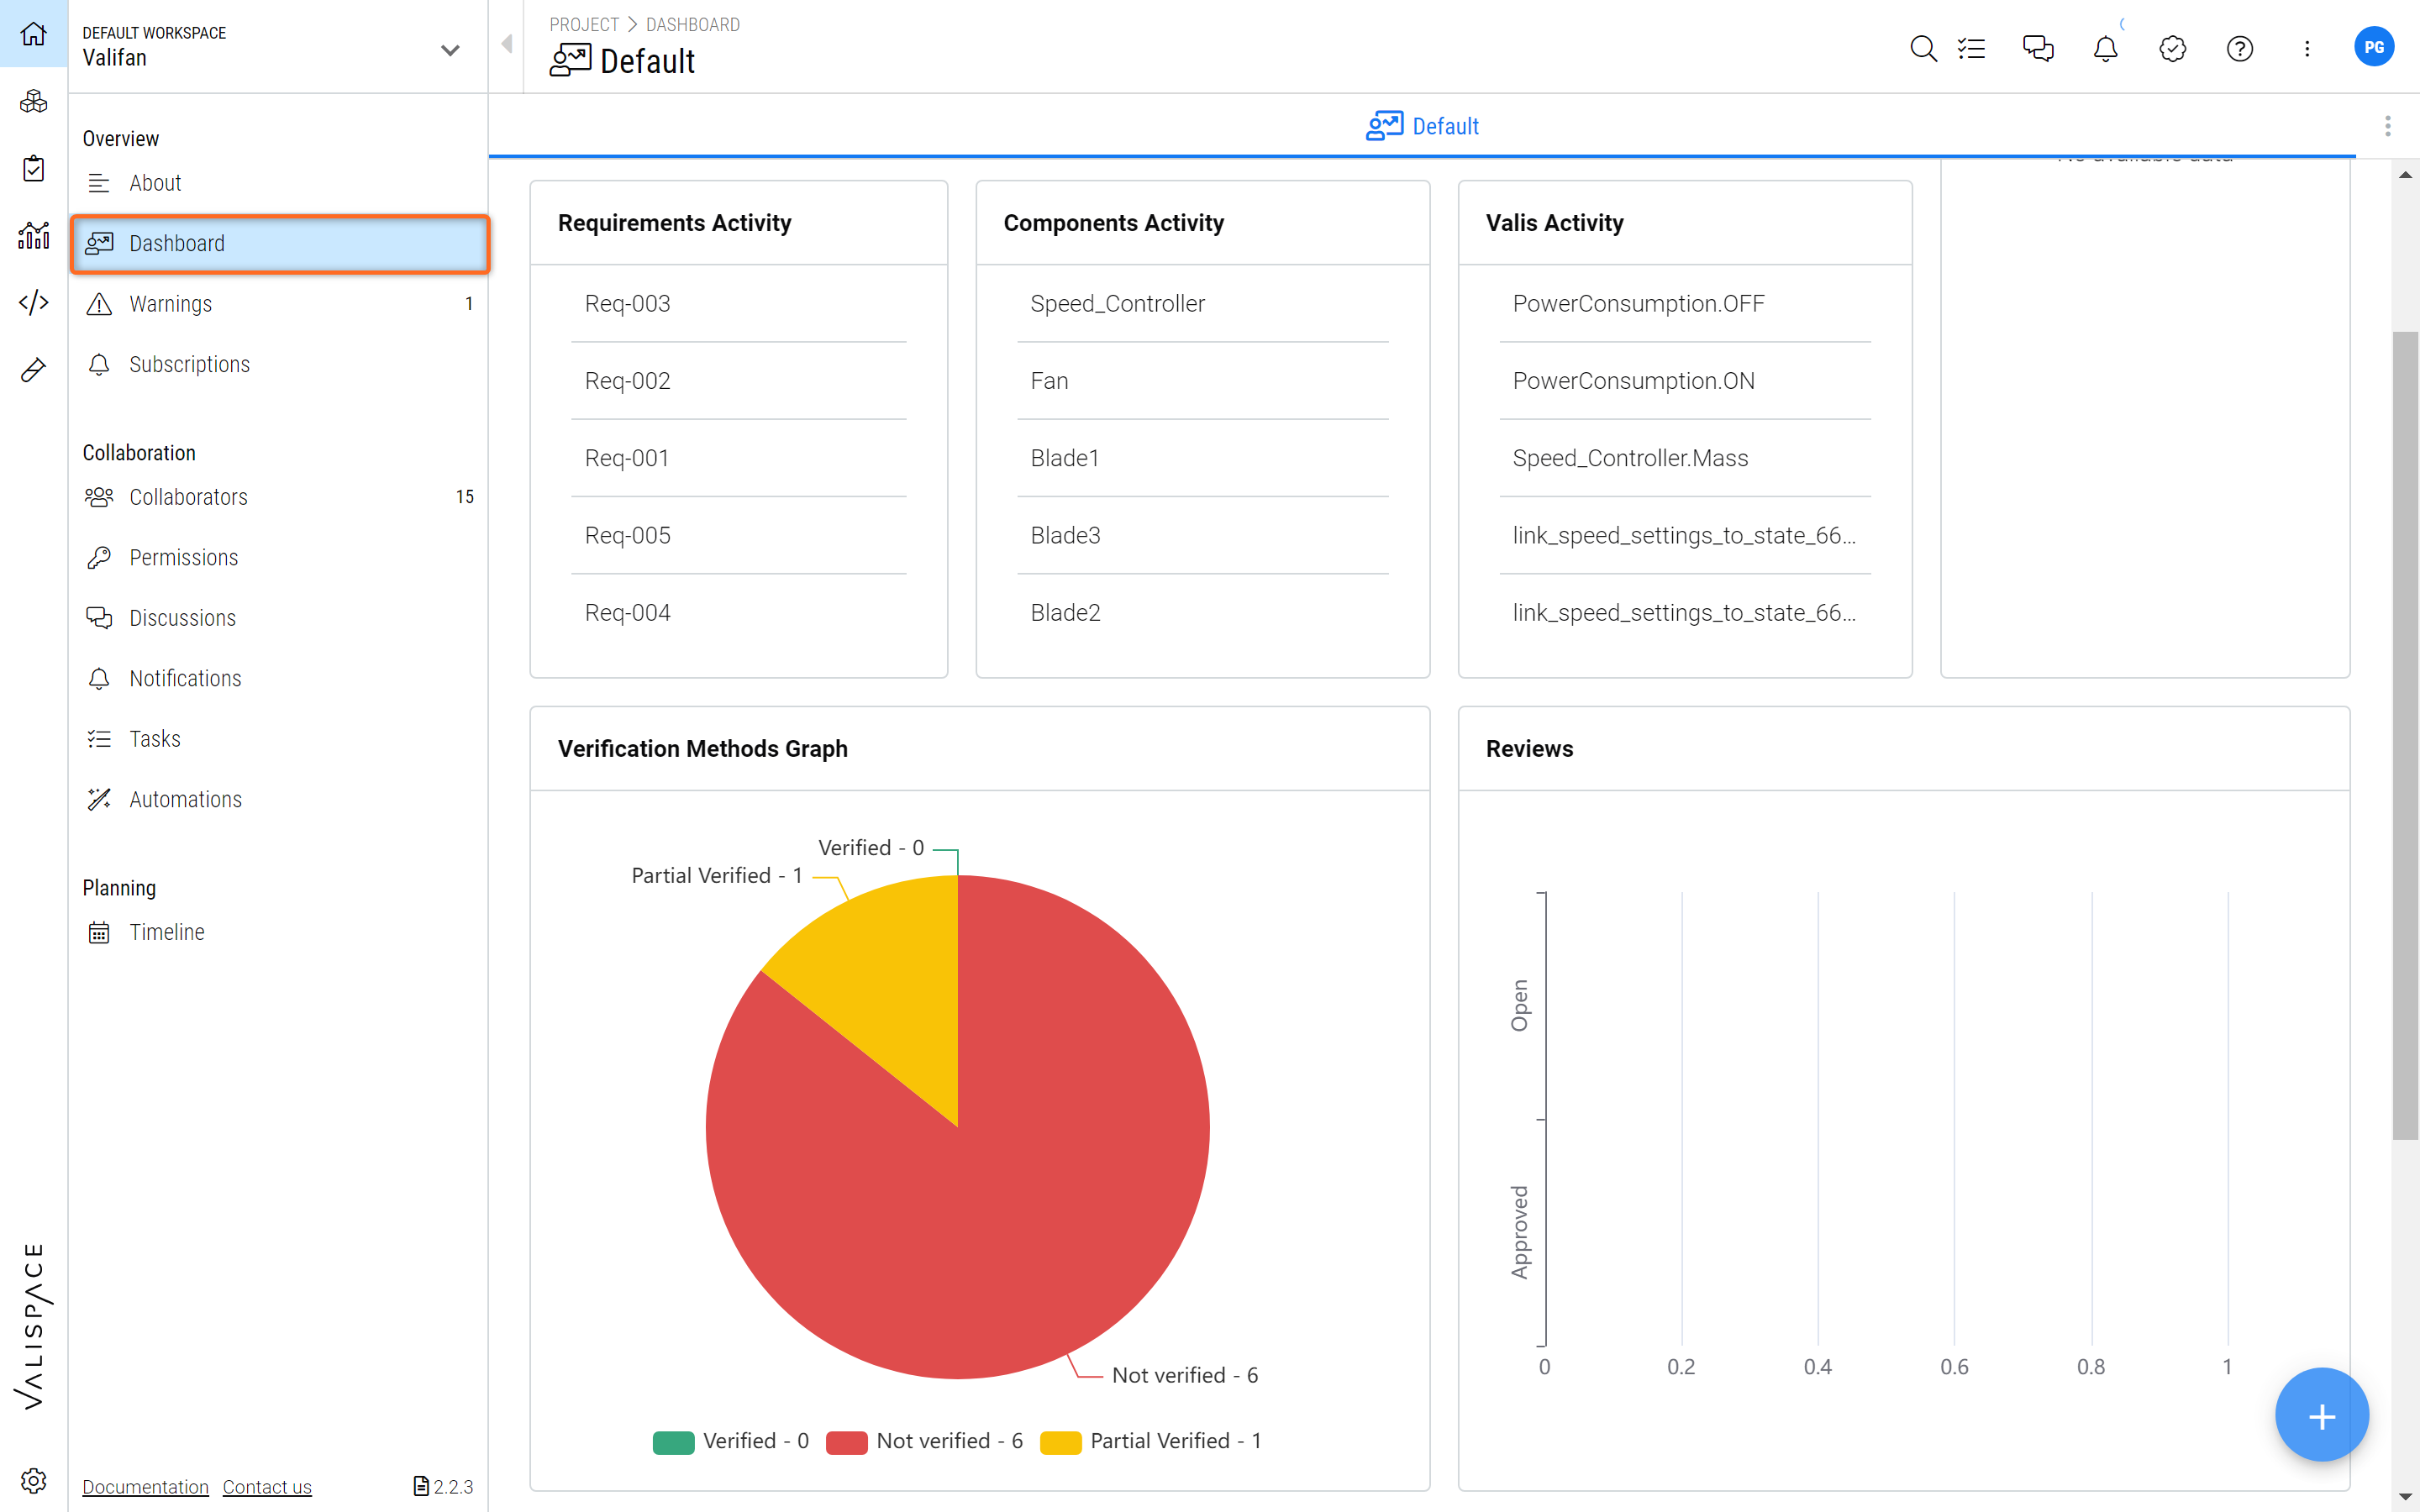Open Subscriptions in sidebar
The height and width of the screenshot is (1512, 2420).
point(279,364)
